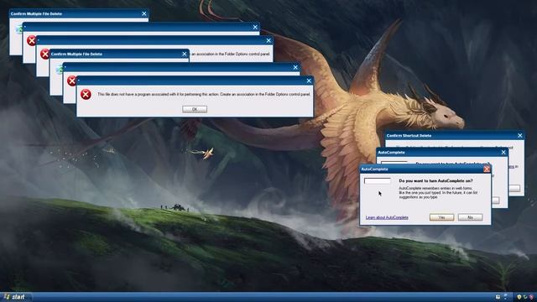Viewport: 537px width, 302px height.
Task: Click the yellow shield icon in system tray
Action: pyautogui.click(x=519, y=297)
